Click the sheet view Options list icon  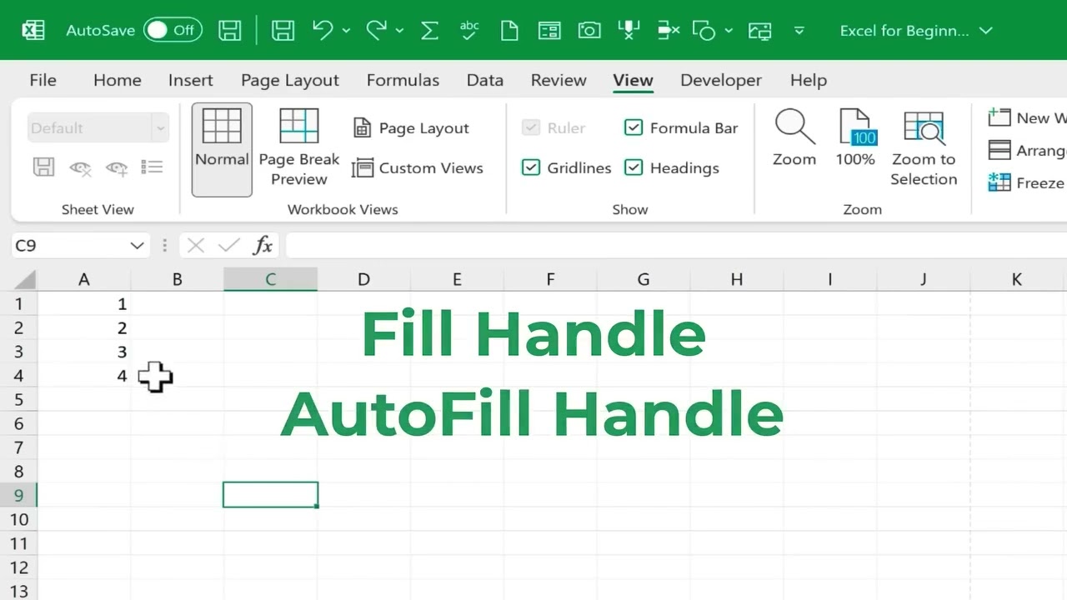(x=152, y=167)
